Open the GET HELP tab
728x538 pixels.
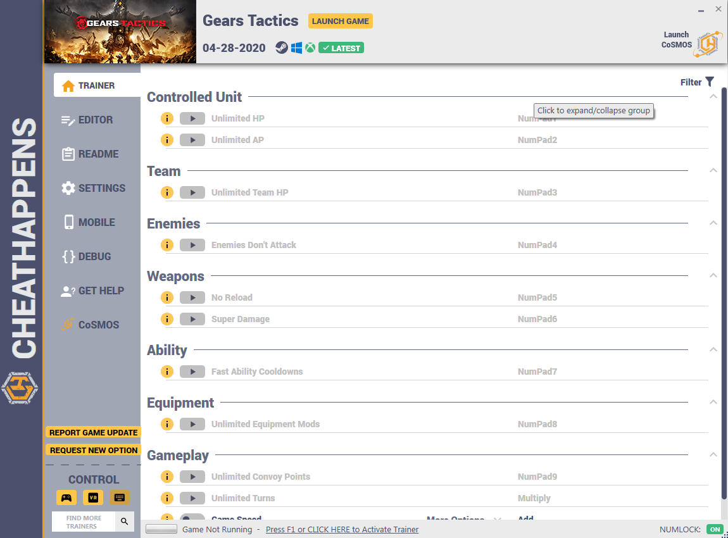pos(92,291)
